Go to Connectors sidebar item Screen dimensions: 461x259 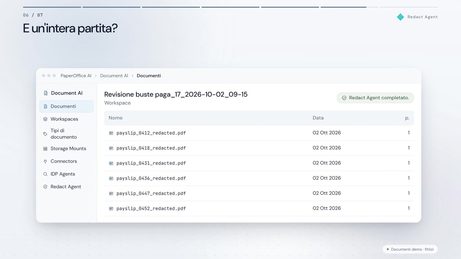[x=66, y=161]
